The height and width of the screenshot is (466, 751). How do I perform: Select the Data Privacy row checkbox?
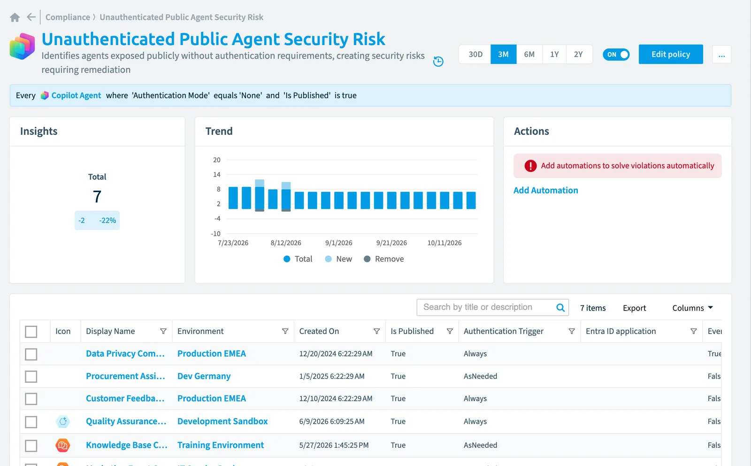pyautogui.click(x=31, y=354)
